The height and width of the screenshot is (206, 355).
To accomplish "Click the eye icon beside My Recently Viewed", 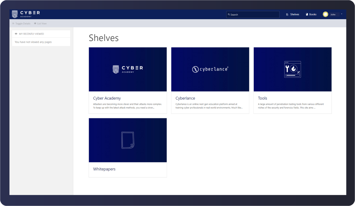I will [x=16, y=34].
